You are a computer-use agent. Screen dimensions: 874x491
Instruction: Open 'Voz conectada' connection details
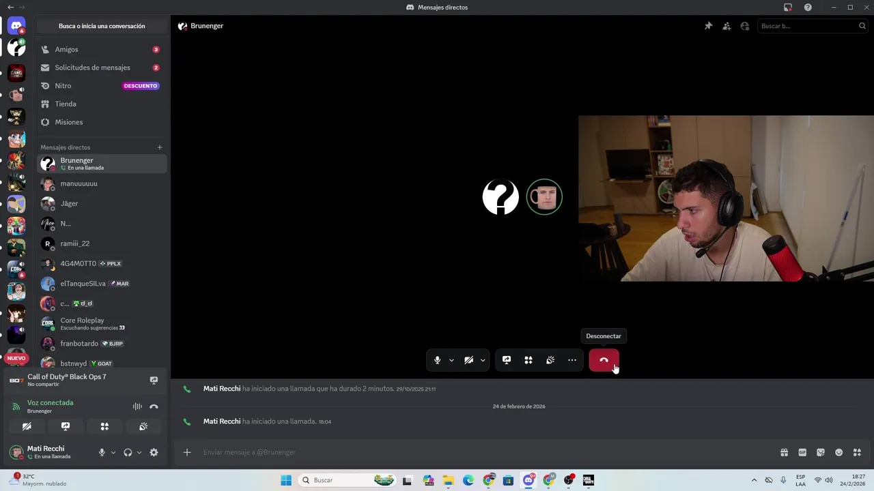click(50, 402)
